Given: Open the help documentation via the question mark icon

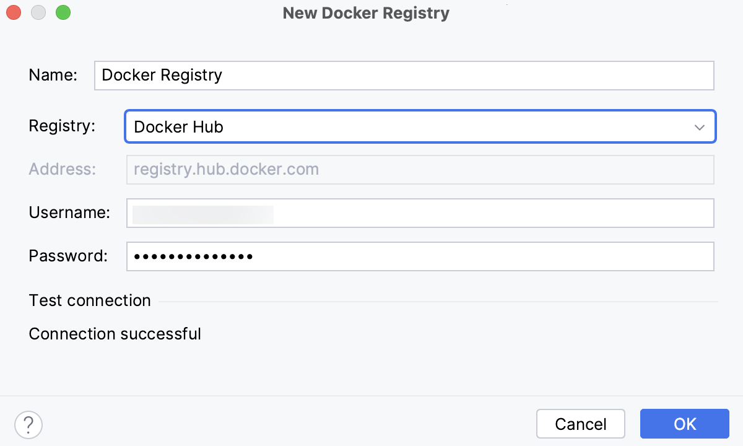Looking at the screenshot, I should (28, 424).
